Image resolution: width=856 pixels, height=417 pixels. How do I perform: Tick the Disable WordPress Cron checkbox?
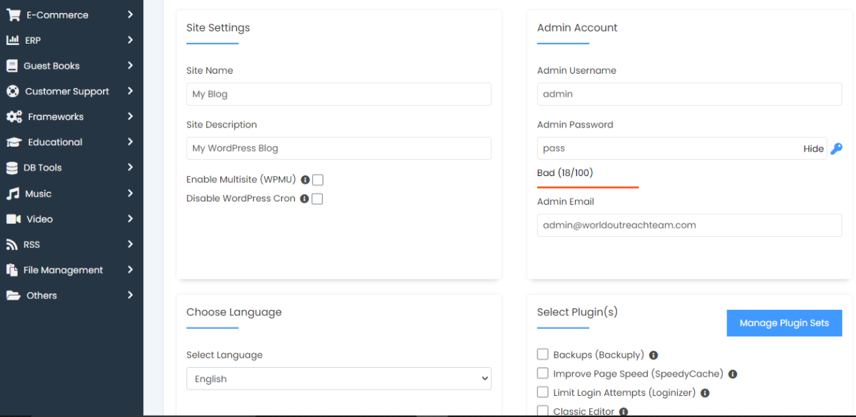pyautogui.click(x=317, y=199)
